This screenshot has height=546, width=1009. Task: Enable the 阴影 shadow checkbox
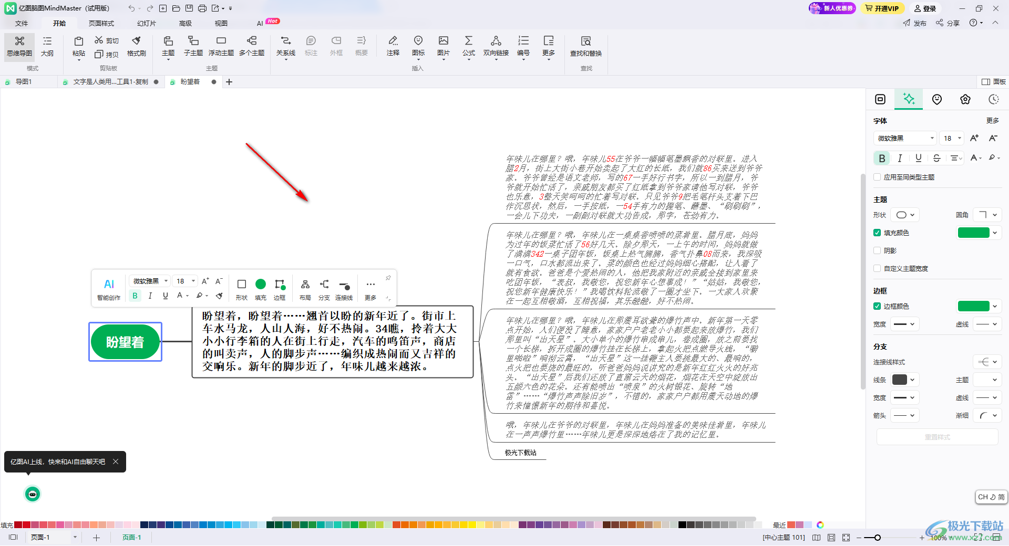coord(877,250)
